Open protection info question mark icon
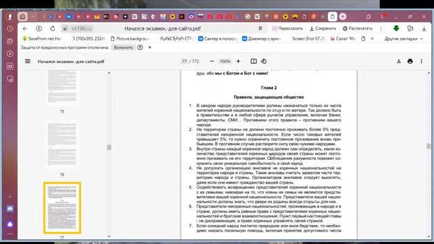This screenshot has height=244, width=434. [140, 47]
